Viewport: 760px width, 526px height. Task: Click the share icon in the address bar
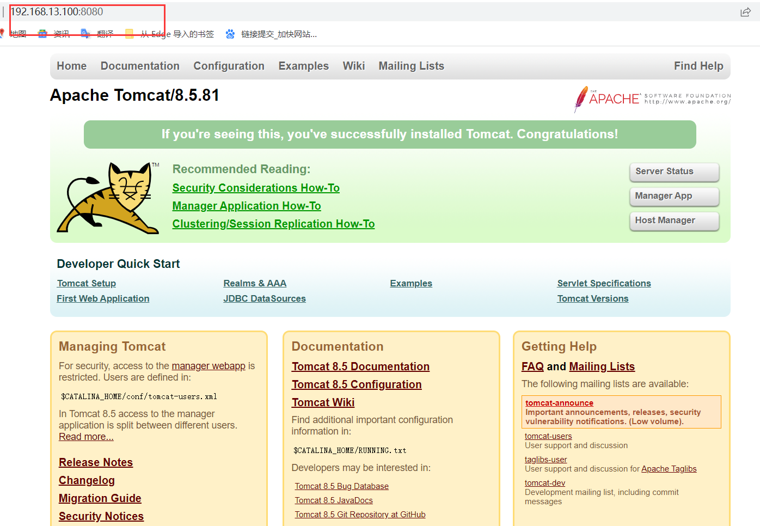point(745,12)
